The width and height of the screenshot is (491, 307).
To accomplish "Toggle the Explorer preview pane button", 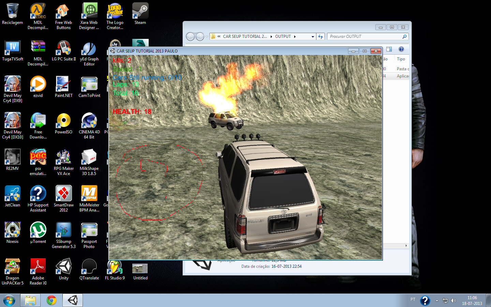I will tap(389, 49).
